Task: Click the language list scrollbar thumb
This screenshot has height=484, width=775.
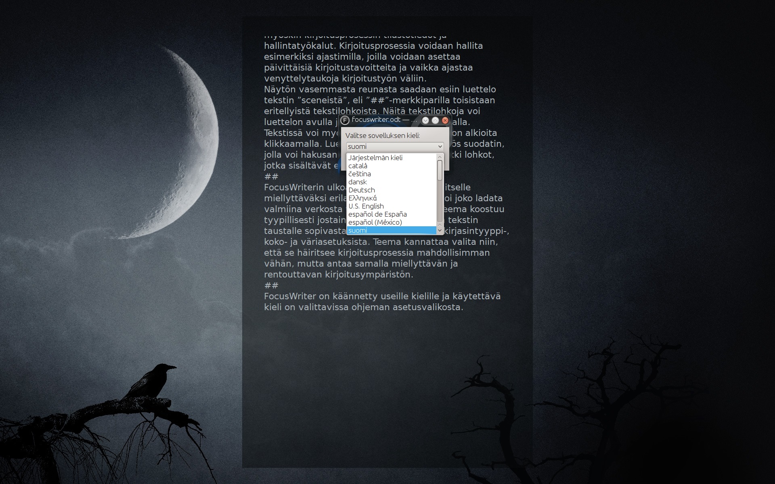Action: [440, 170]
